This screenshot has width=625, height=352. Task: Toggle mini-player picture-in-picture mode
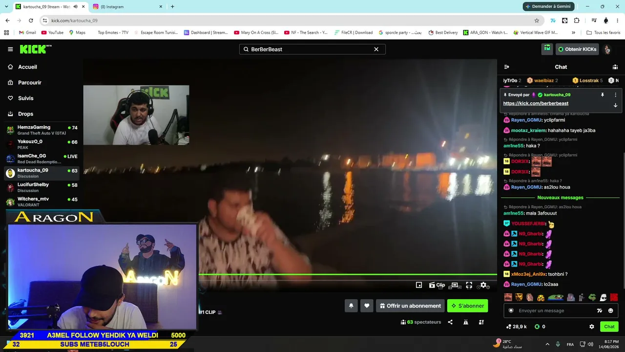pyautogui.click(x=419, y=285)
